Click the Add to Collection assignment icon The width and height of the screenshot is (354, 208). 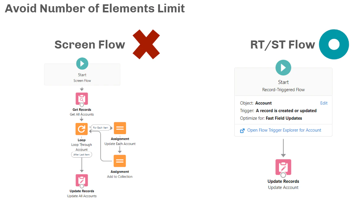120,161
